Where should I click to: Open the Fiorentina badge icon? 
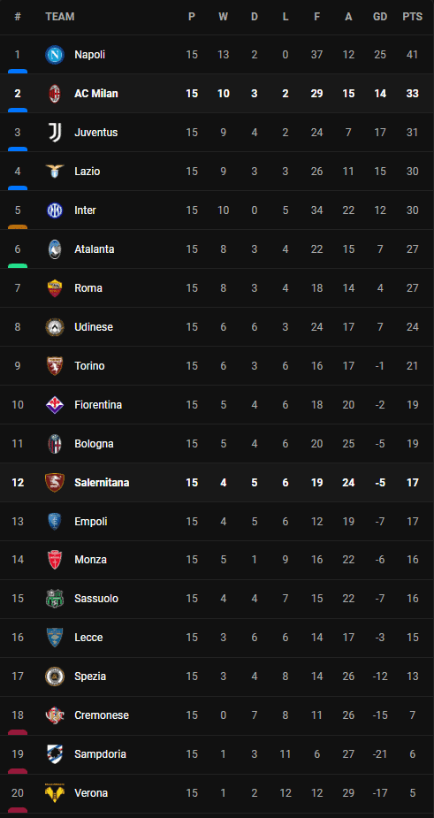click(55, 405)
